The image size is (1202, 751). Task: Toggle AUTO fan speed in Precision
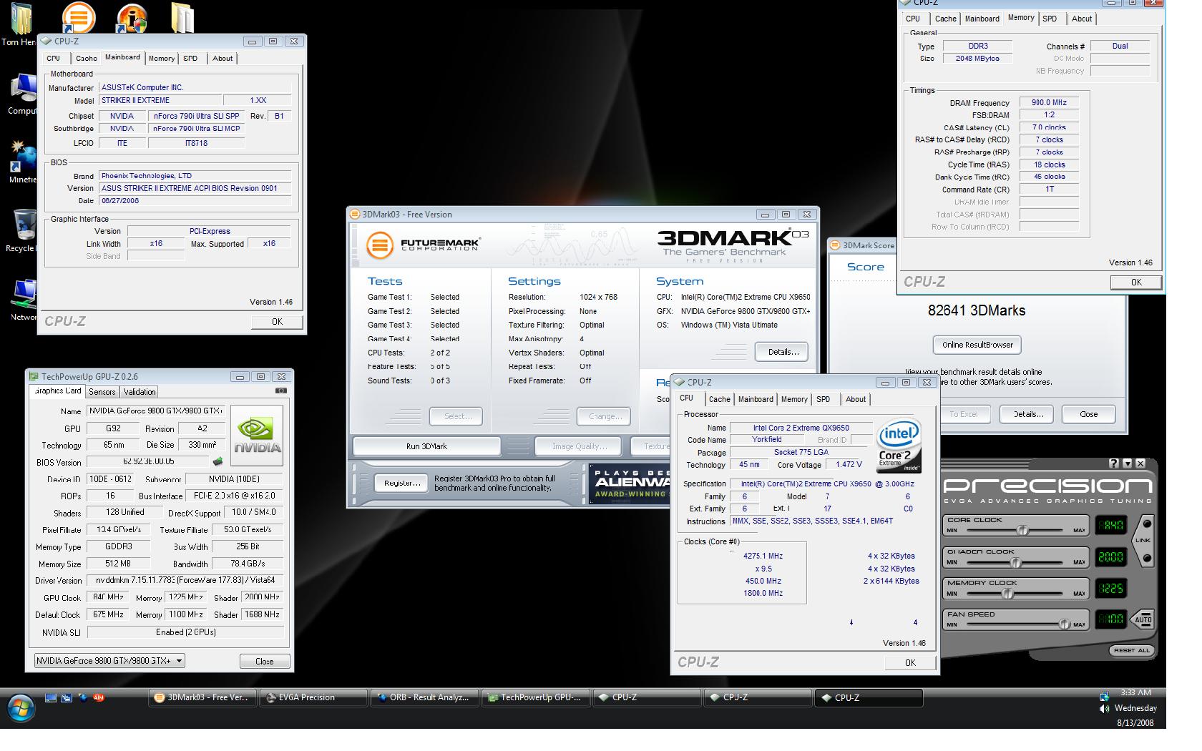click(x=1143, y=619)
